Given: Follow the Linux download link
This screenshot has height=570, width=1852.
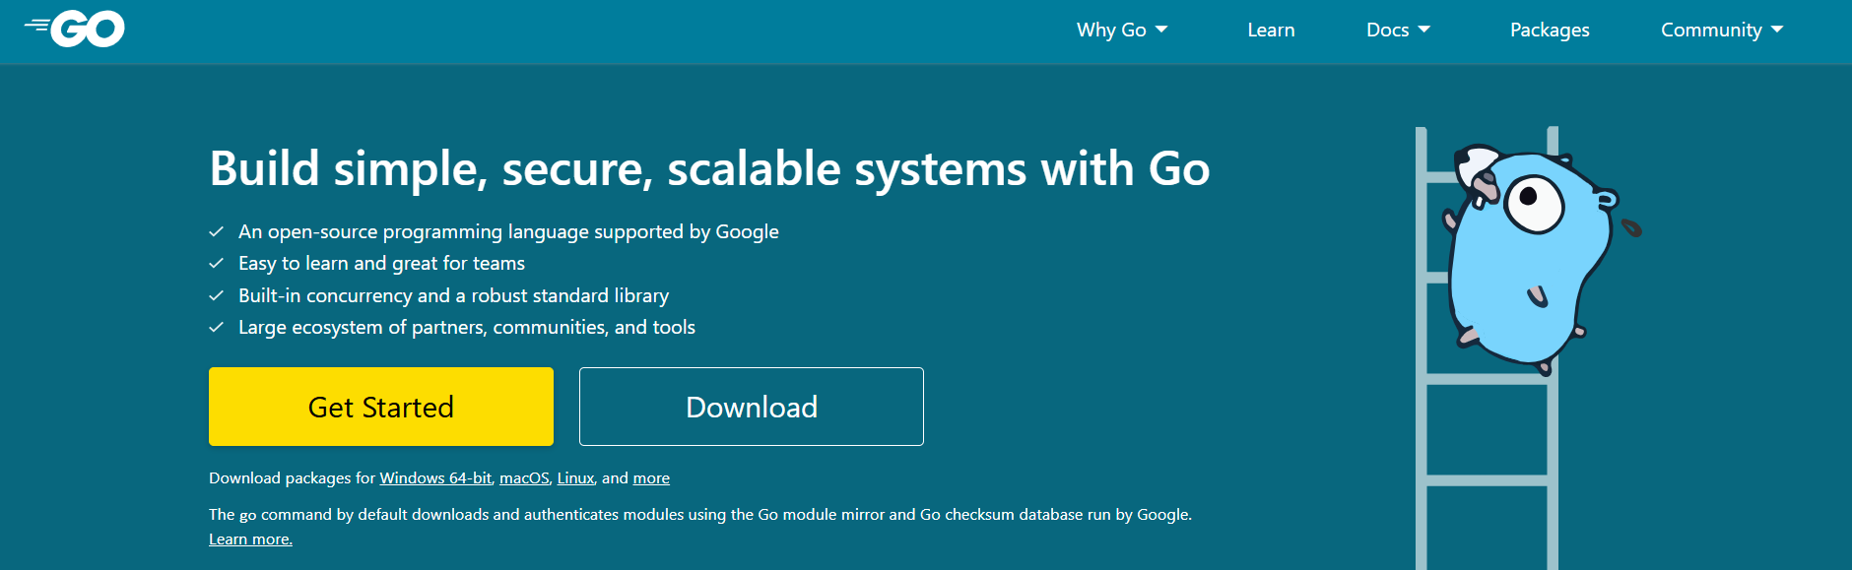Looking at the screenshot, I should point(575,477).
